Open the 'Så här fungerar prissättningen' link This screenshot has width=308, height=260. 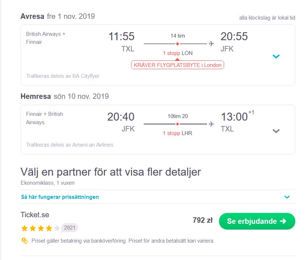pos(60,197)
